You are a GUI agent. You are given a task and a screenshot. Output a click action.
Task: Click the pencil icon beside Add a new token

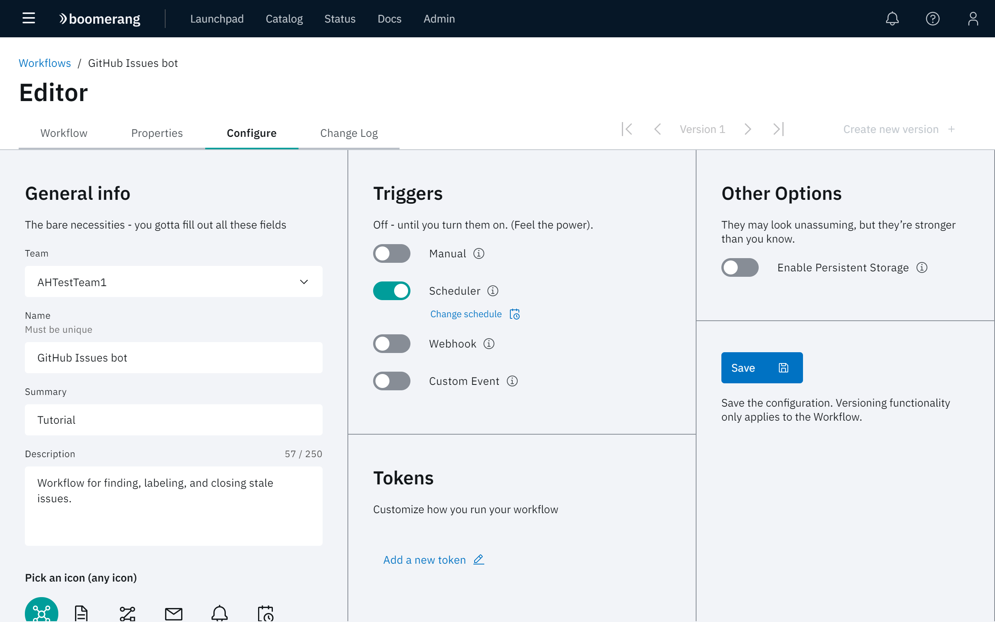coord(478,559)
